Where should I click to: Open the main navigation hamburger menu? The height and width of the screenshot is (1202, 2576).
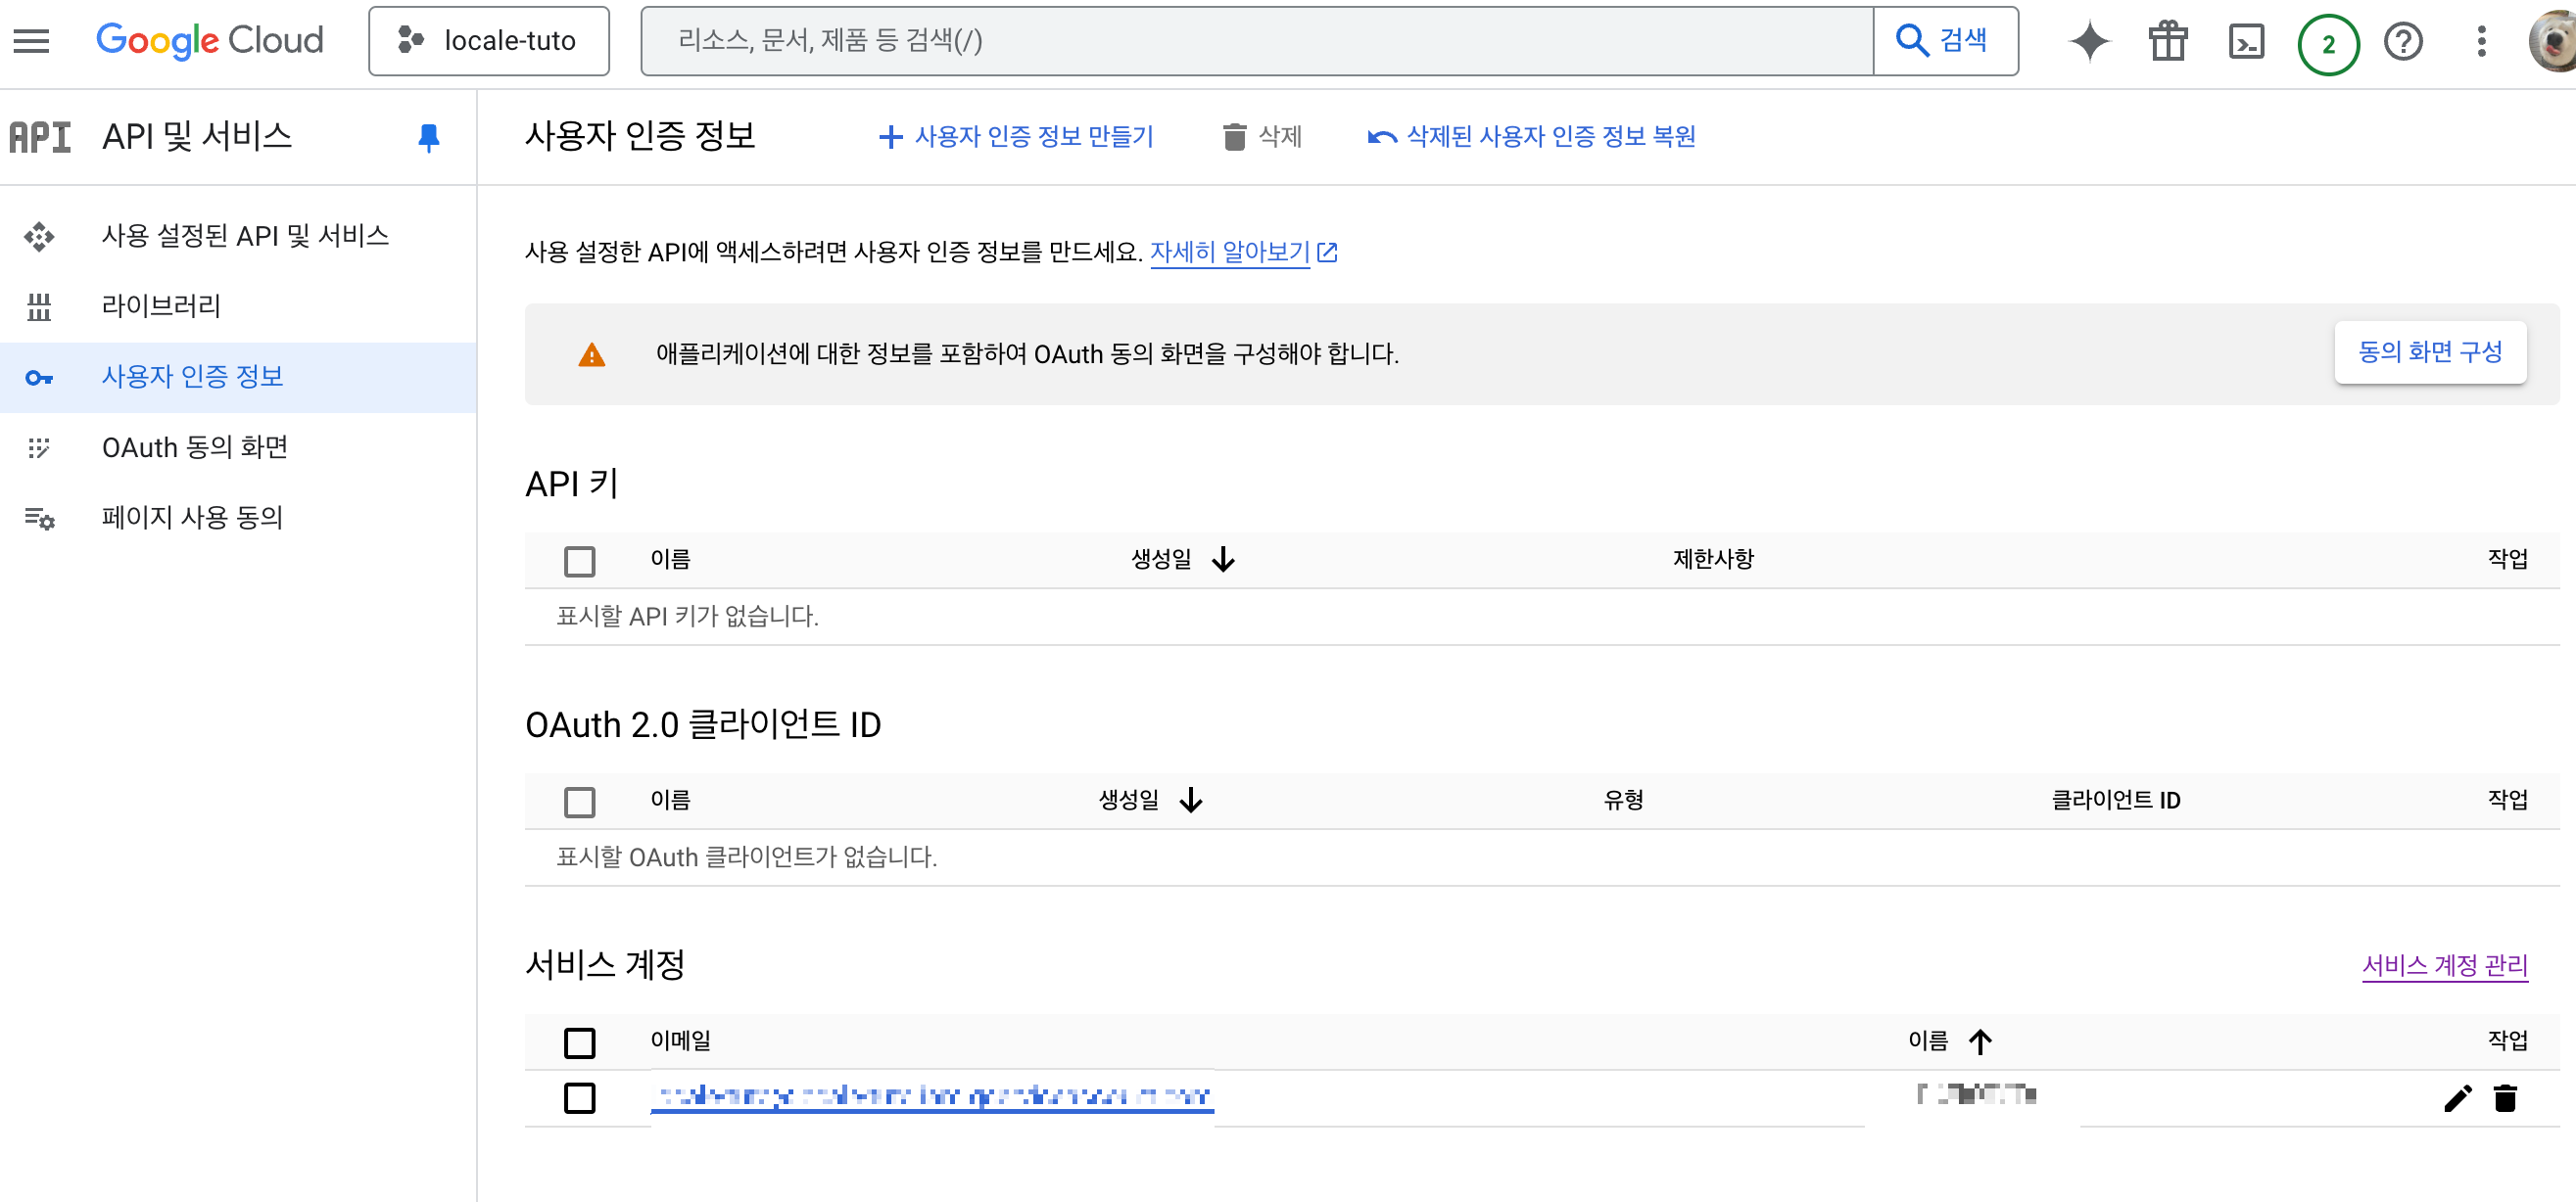(x=31, y=41)
